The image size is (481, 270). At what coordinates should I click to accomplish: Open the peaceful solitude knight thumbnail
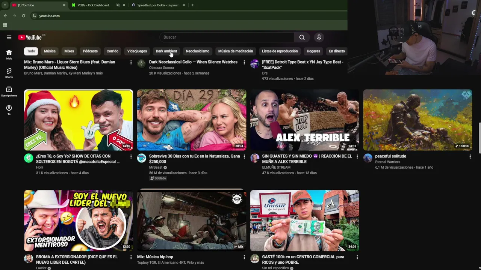click(x=418, y=120)
